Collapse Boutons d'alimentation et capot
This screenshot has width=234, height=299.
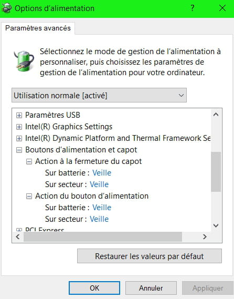[x=19, y=150]
